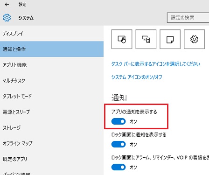Open 電源とスリープ section

(52, 112)
